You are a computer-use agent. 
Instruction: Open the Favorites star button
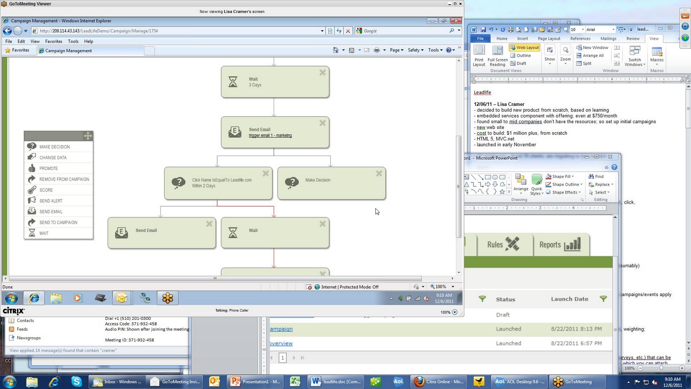(17, 50)
